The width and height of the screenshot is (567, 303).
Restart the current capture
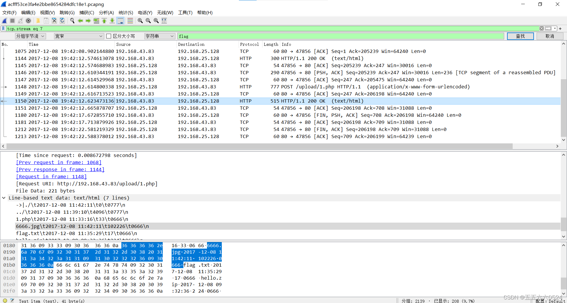20,21
